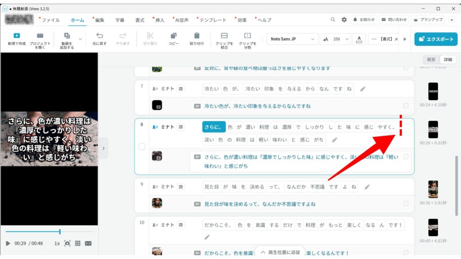
Task: Click the video playback progress slider
Action: click(49, 232)
